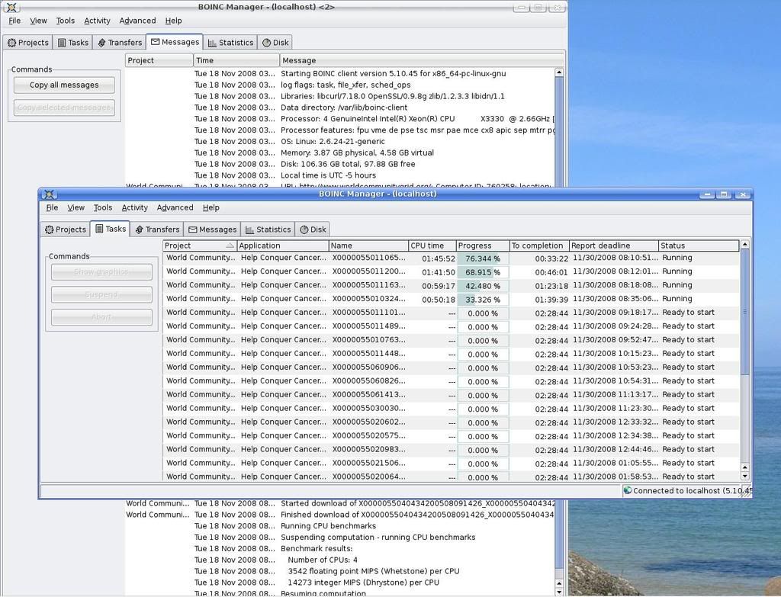The image size is (781, 597).
Task: Open the View menu in the front window
Action: point(76,207)
